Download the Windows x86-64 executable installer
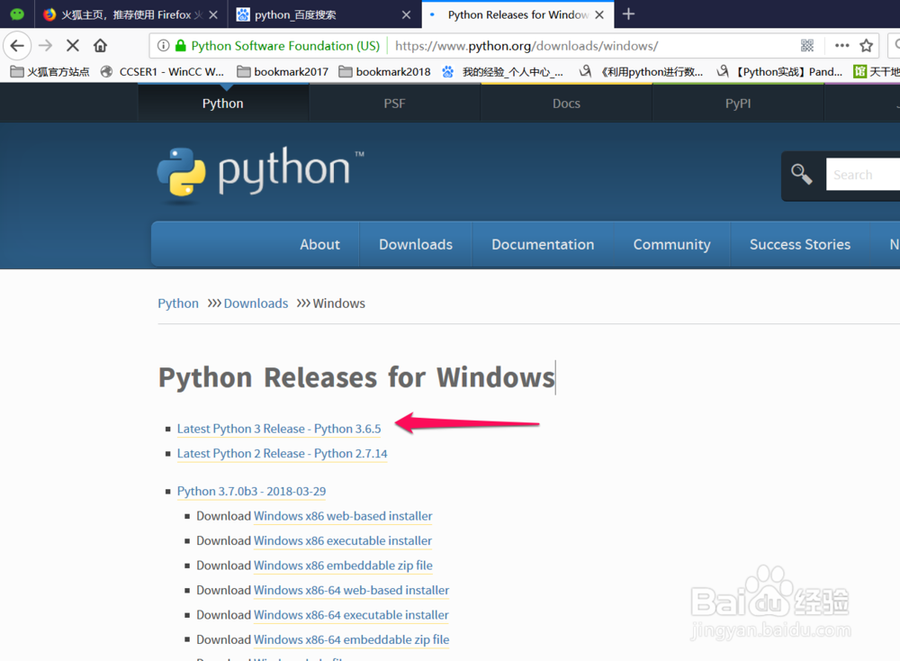The image size is (900, 661). point(351,614)
